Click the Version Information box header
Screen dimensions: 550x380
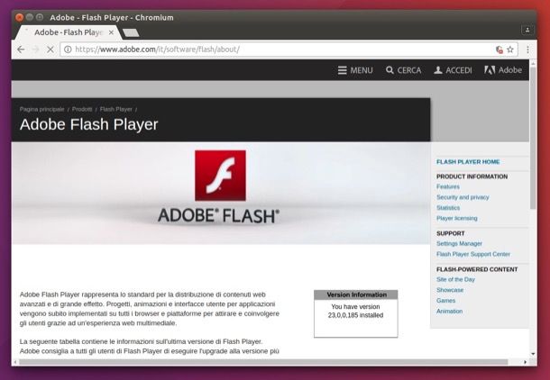[x=356, y=294]
